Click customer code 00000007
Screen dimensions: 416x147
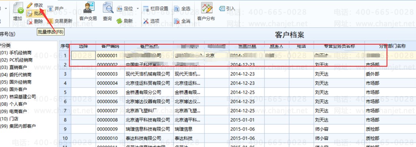(107, 111)
